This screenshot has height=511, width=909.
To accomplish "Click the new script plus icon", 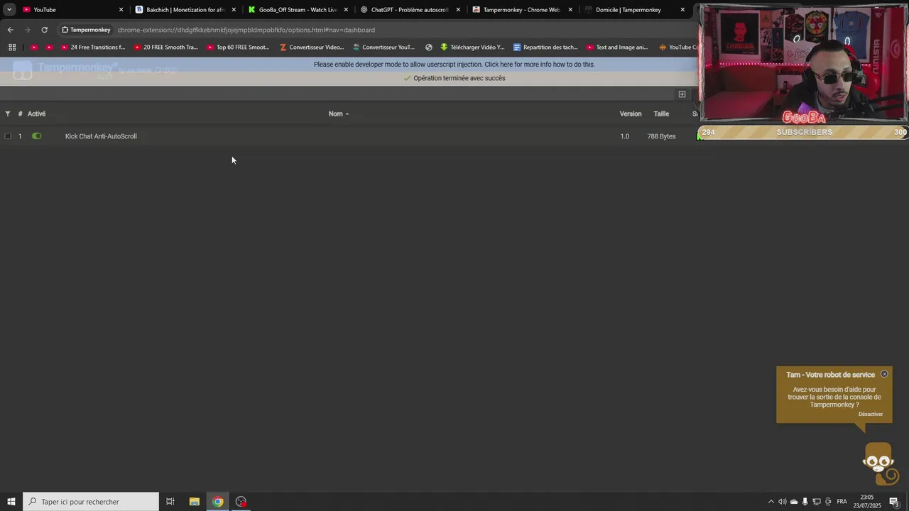I will (x=682, y=94).
